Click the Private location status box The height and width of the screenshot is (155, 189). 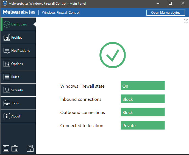(x=143, y=125)
